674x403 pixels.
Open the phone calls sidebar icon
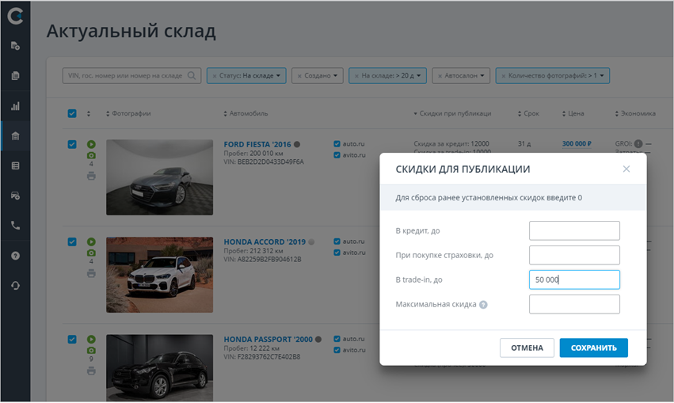click(15, 226)
